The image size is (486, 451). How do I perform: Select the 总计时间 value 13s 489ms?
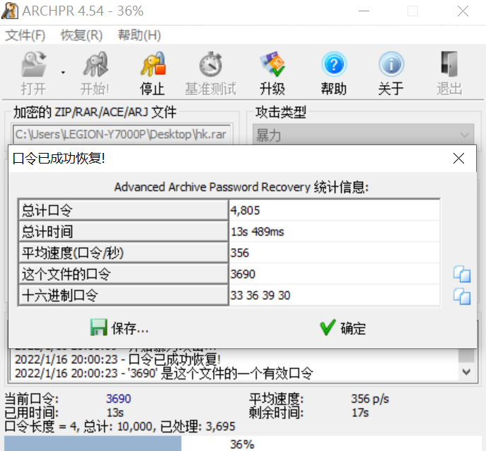(x=258, y=232)
